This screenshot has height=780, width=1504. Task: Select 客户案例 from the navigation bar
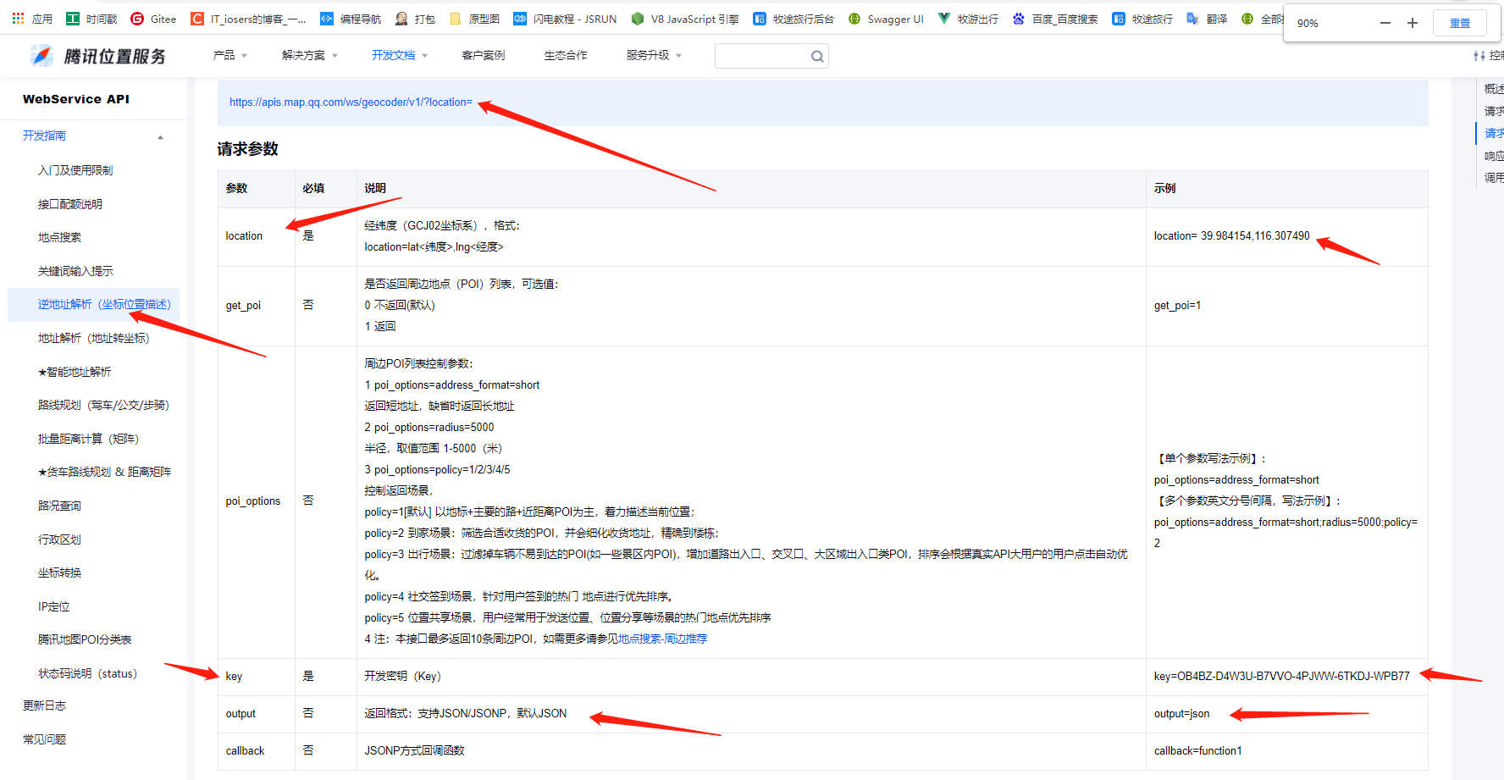483,54
